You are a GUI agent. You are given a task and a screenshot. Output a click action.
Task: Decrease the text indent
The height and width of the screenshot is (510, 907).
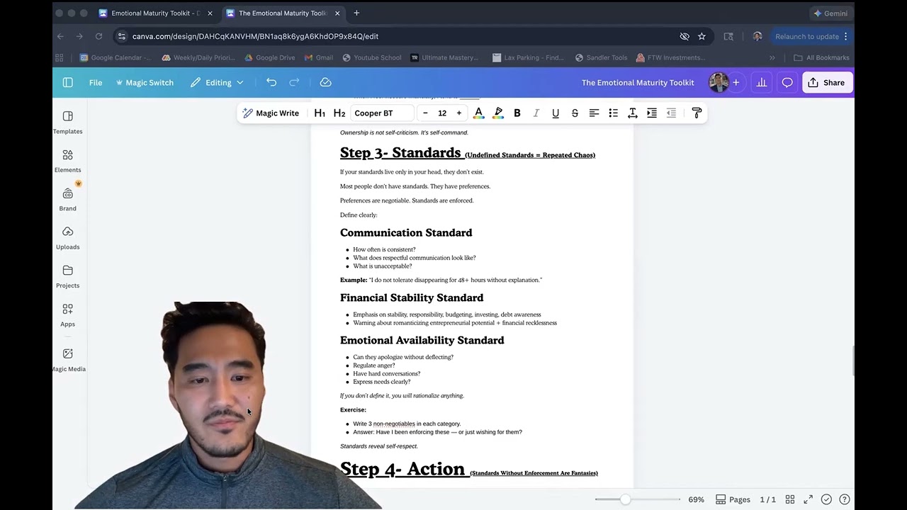point(671,113)
